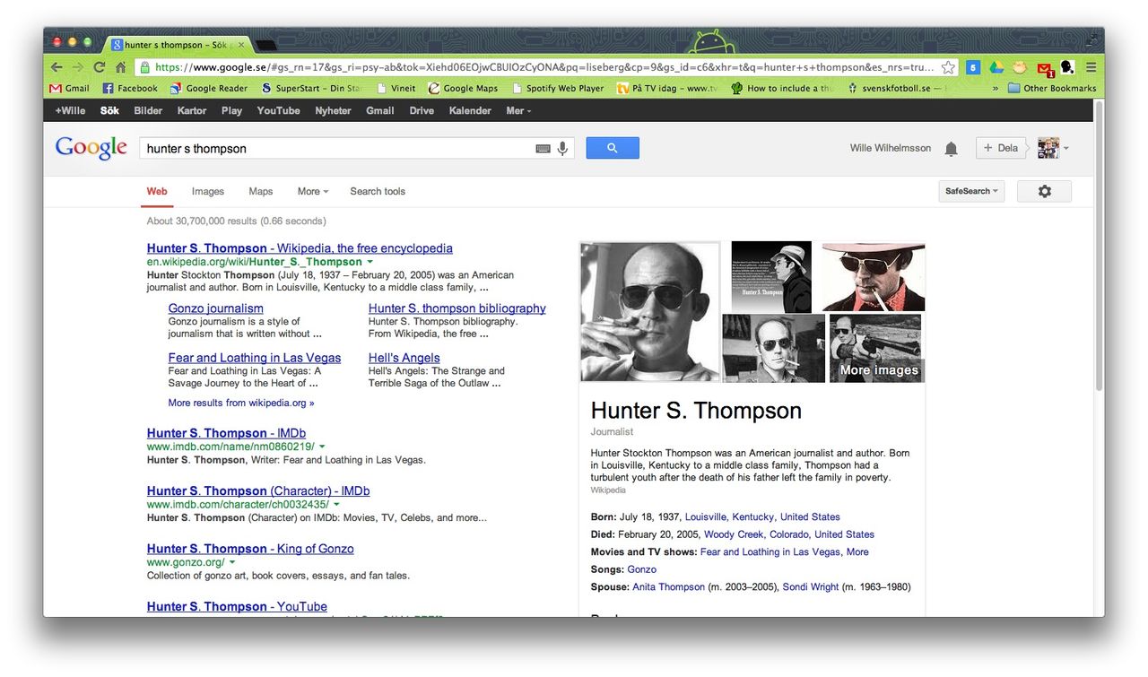Switch to the Maps search tab
Screen dimensions: 1148x677
(x=261, y=191)
